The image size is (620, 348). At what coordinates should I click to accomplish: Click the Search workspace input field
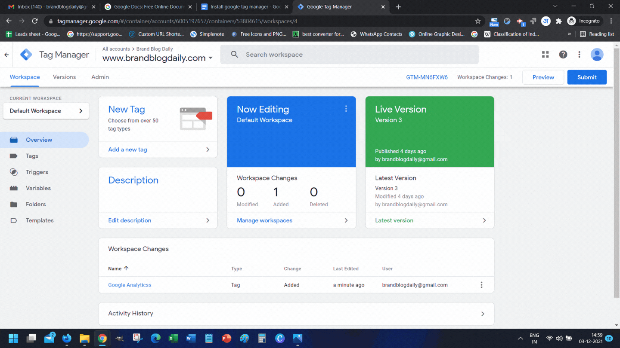(350, 55)
